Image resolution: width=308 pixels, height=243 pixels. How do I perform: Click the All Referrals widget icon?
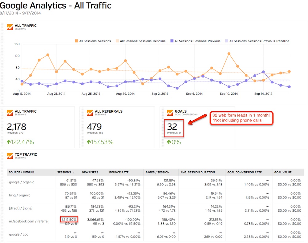(90, 113)
